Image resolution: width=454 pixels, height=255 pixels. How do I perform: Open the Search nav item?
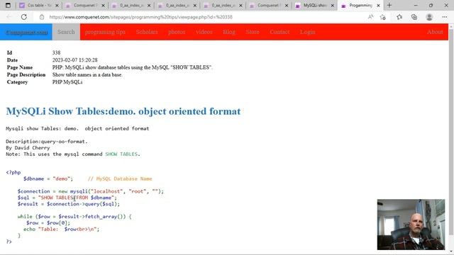pos(66,32)
